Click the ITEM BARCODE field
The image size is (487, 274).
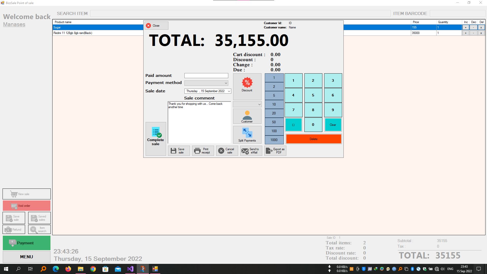[x=458, y=13]
